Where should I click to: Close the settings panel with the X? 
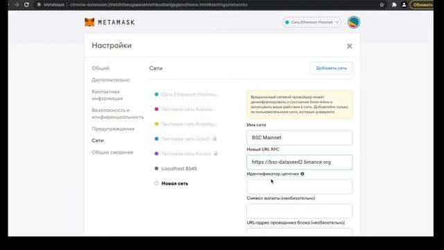click(x=350, y=46)
